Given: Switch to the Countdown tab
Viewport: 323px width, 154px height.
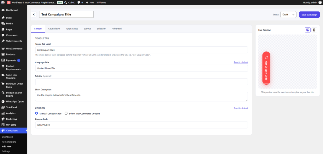Looking at the screenshot, I should tap(54, 29).
